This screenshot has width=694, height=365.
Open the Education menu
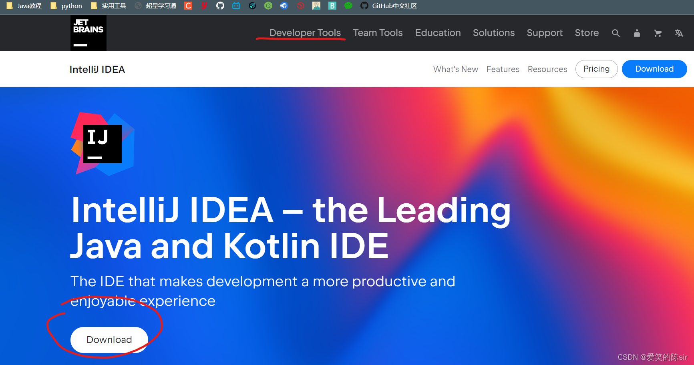click(438, 33)
